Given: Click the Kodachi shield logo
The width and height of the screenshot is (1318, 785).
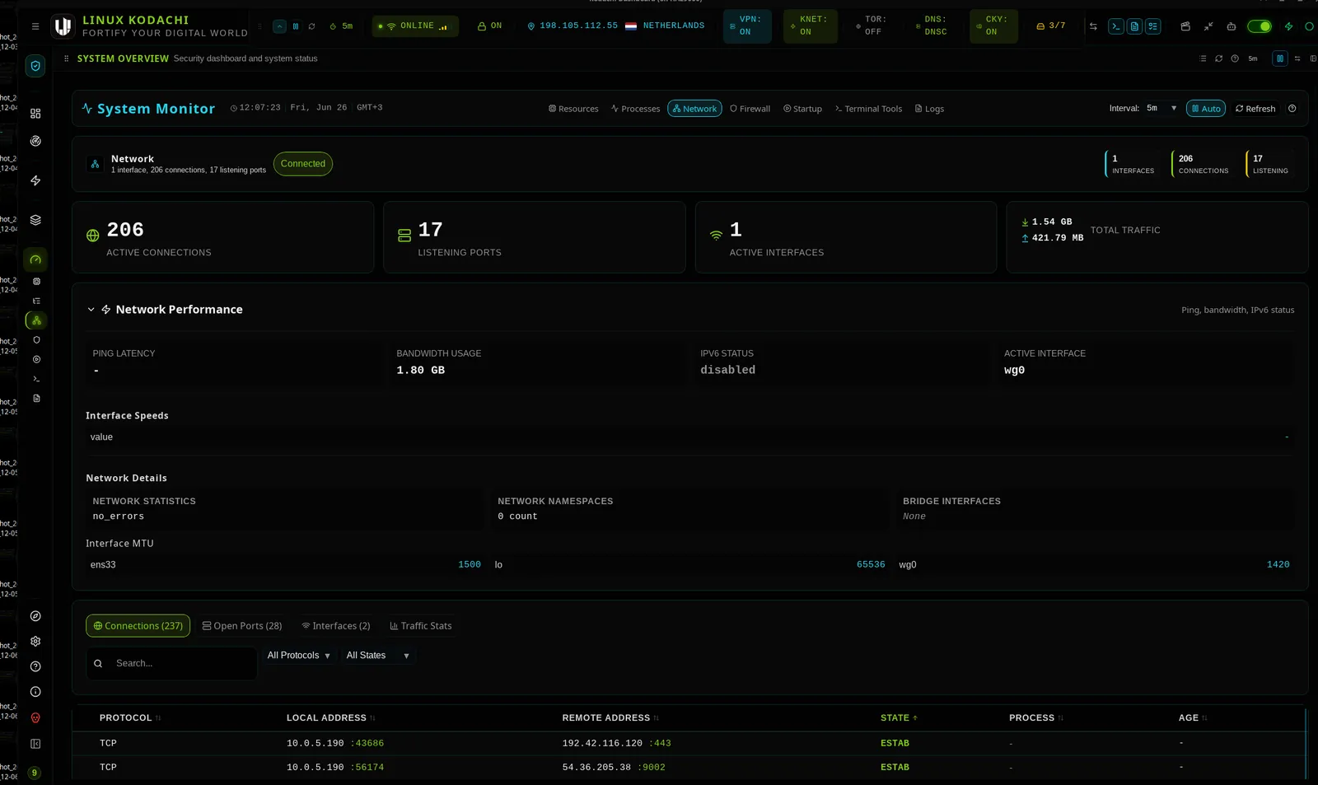Looking at the screenshot, I should (63, 26).
